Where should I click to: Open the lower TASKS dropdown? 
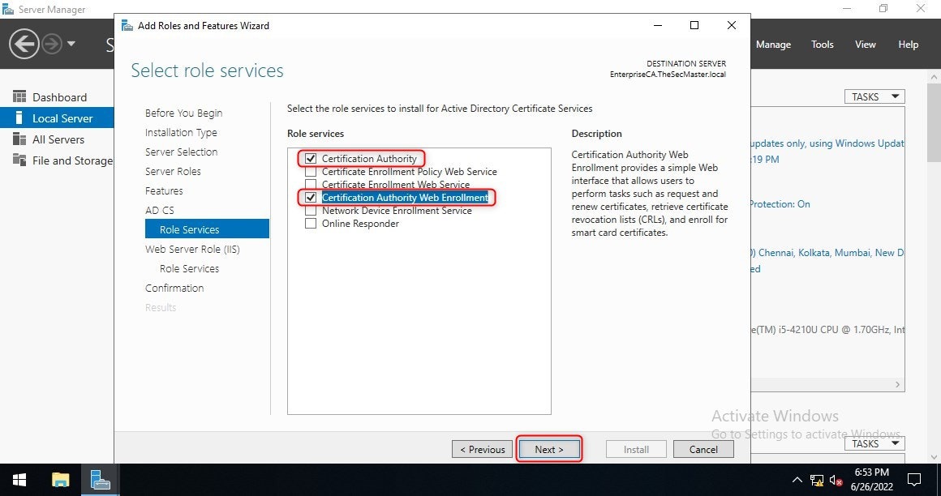(874, 443)
